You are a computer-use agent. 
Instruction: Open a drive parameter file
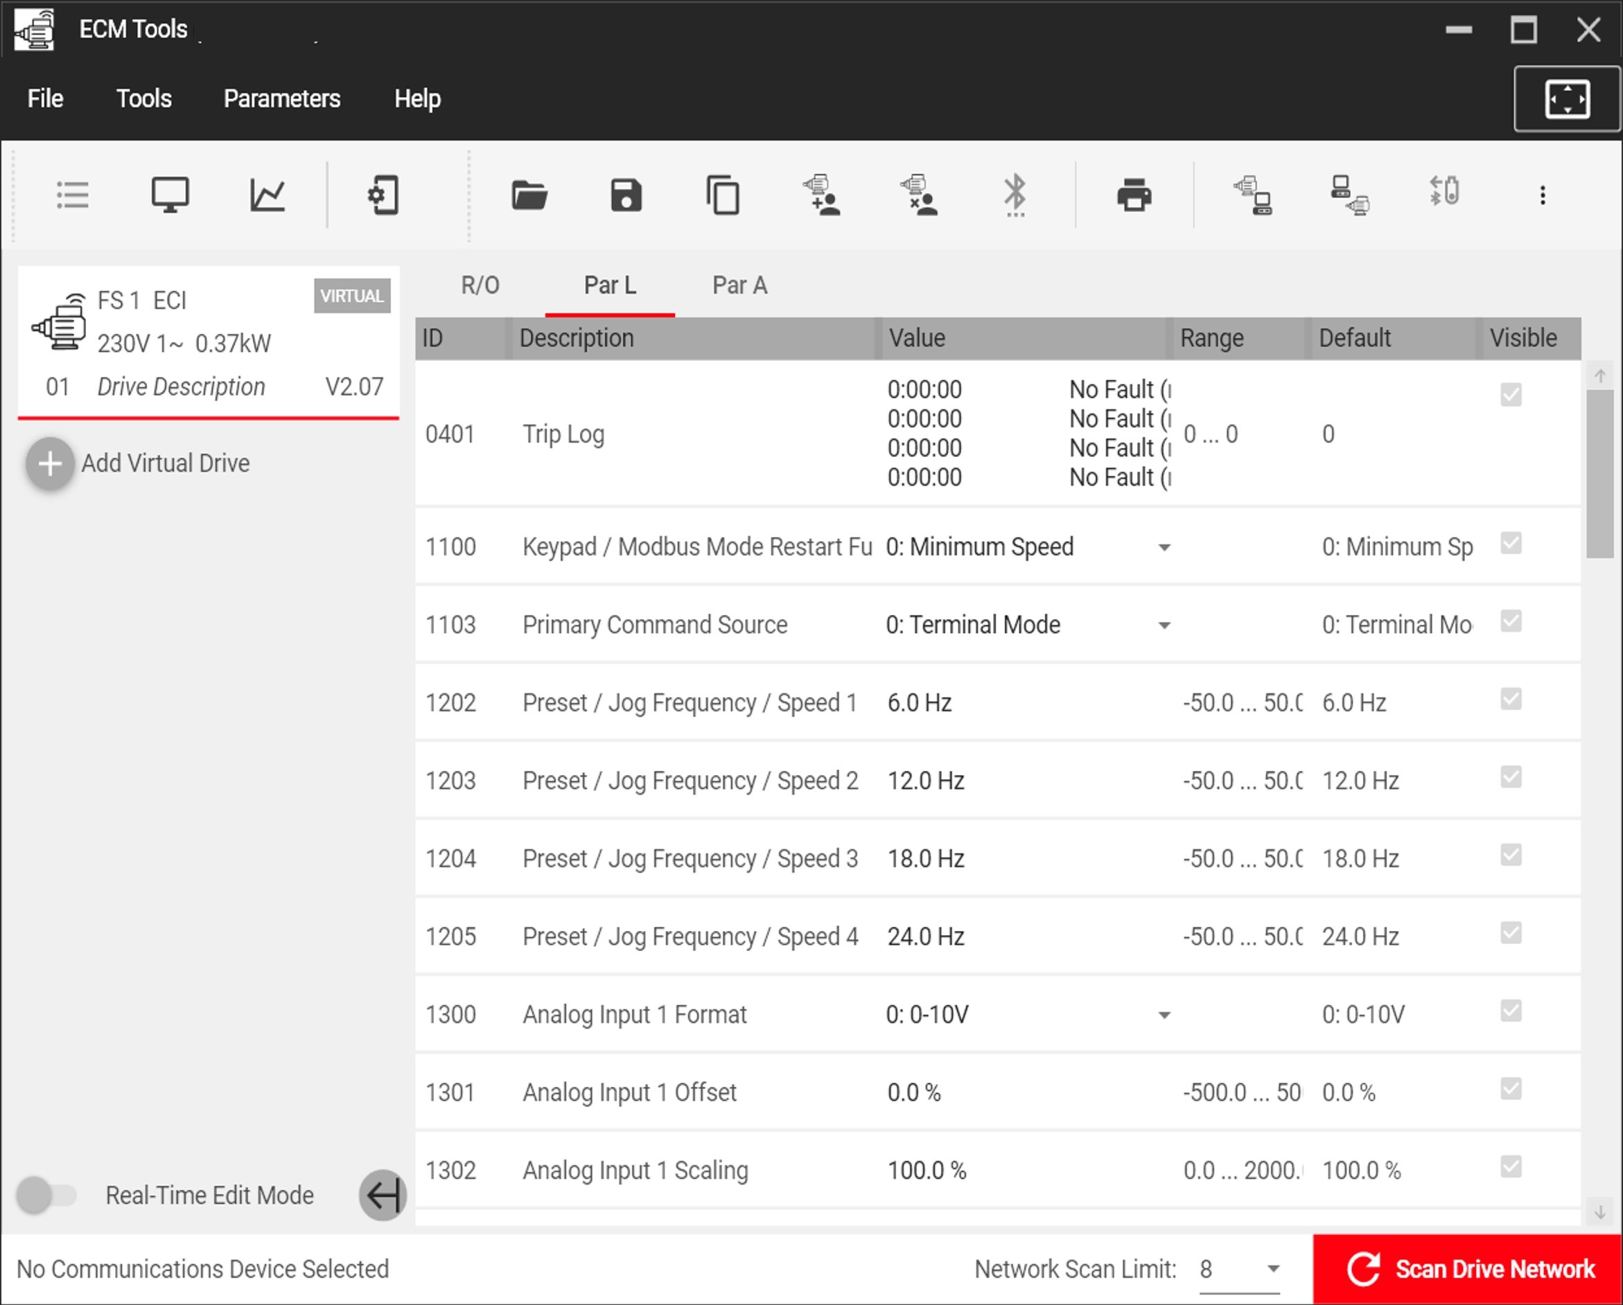pyautogui.click(x=529, y=194)
